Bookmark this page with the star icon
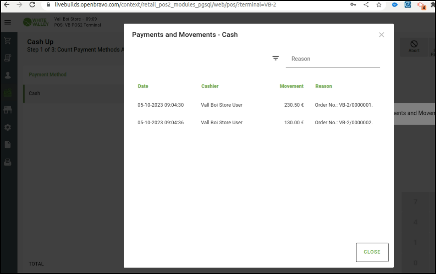 coord(379,4)
